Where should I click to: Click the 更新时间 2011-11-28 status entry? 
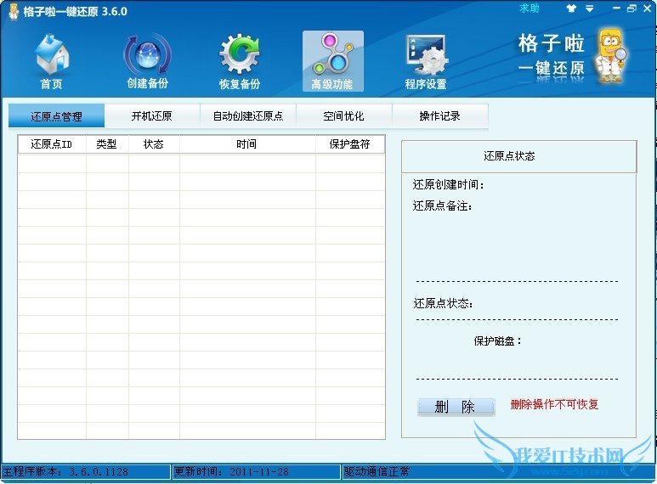(x=256, y=472)
